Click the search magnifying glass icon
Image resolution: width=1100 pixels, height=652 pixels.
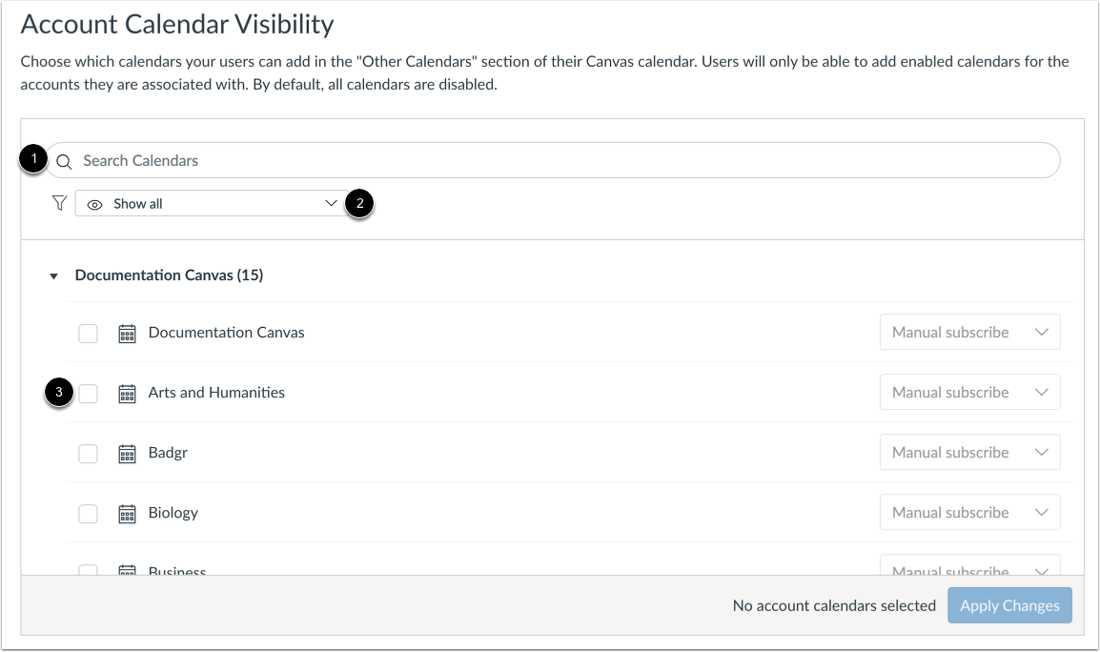[x=64, y=160]
